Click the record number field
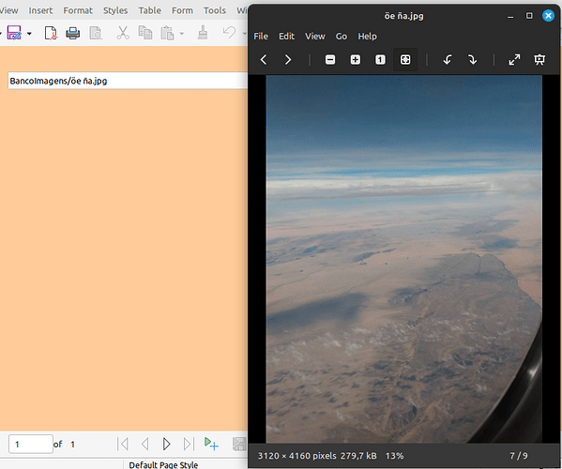The width and height of the screenshot is (562, 469). pyautogui.click(x=31, y=445)
